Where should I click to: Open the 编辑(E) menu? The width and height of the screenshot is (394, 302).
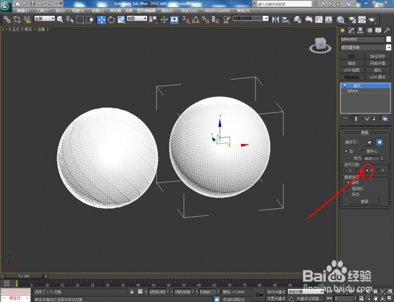tap(23, 11)
